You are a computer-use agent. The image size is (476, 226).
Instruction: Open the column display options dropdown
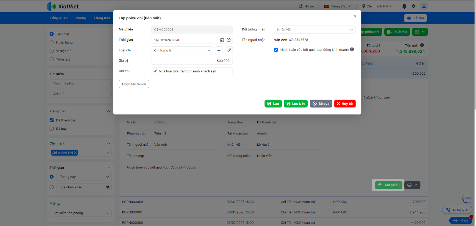coord(420,32)
